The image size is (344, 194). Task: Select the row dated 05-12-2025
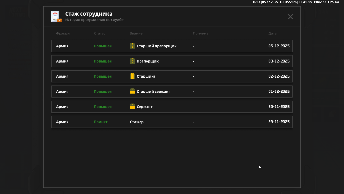click(x=172, y=46)
